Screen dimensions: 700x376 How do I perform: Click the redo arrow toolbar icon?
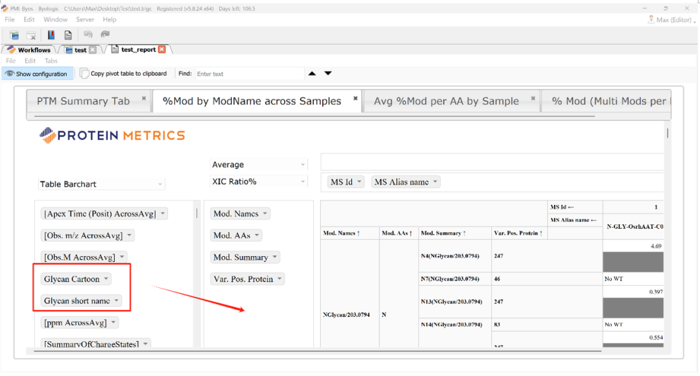coord(105,35)
